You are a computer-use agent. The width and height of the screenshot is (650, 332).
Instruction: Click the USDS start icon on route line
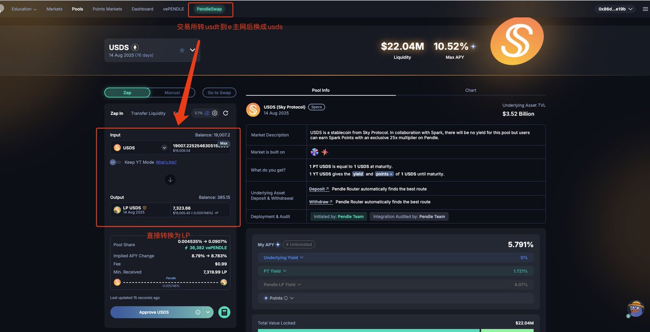pyautogui.click(x=117, y=282)
